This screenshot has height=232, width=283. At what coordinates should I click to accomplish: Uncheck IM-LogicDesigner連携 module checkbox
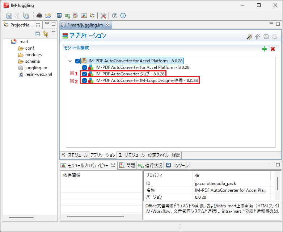click(x=84, y=80)
